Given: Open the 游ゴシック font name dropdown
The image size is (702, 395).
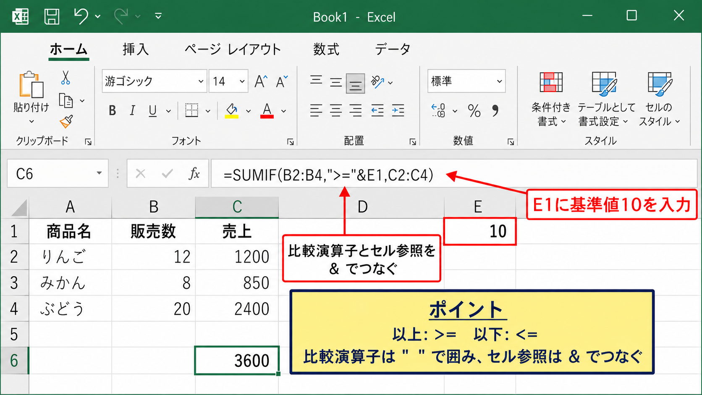Looking at the screenshot, I should point(201,81).
